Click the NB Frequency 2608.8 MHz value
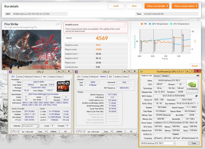Viewport: 205px width, 149px height. 124,88
